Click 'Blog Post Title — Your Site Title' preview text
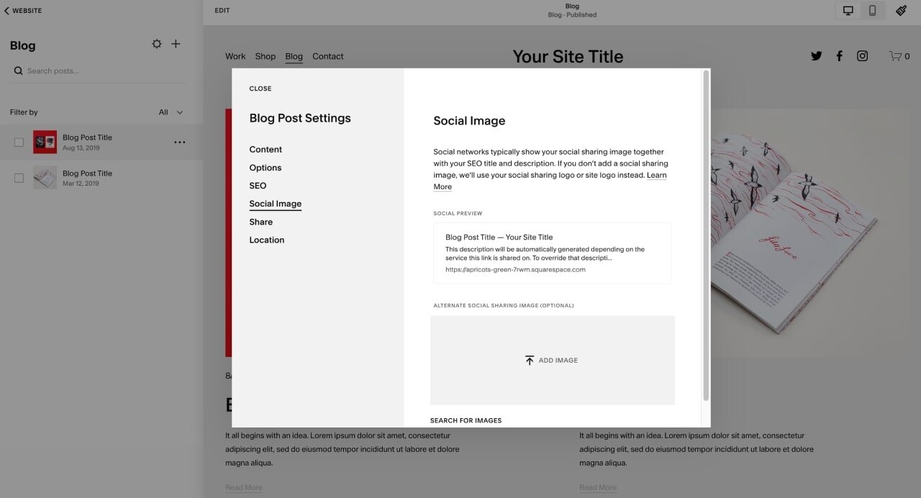The width and height of the screenshot is (921, 498). click(499, 237)
